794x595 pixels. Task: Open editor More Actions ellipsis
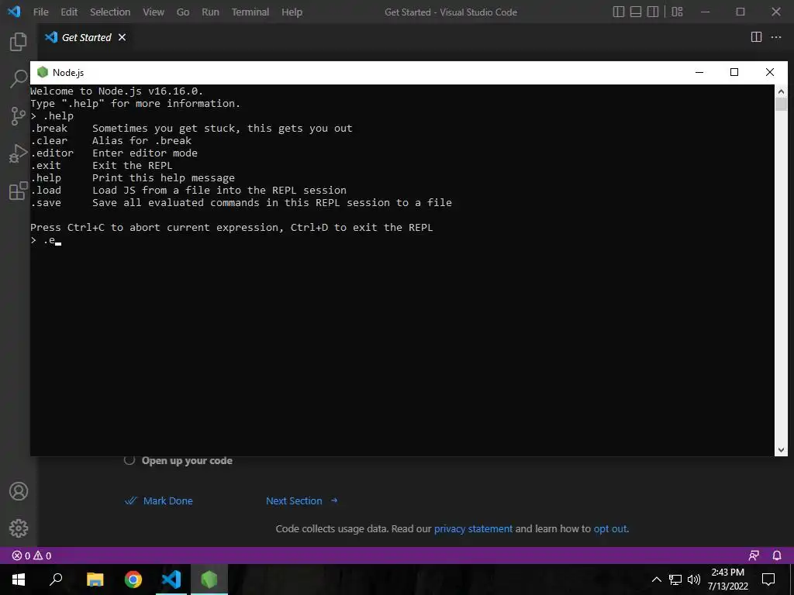tap(775, 37)
